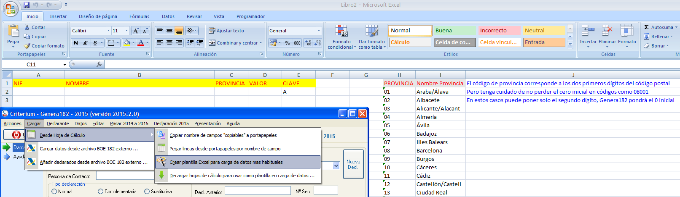Select the Sustitutiva radio button

[x=147, y=192]
